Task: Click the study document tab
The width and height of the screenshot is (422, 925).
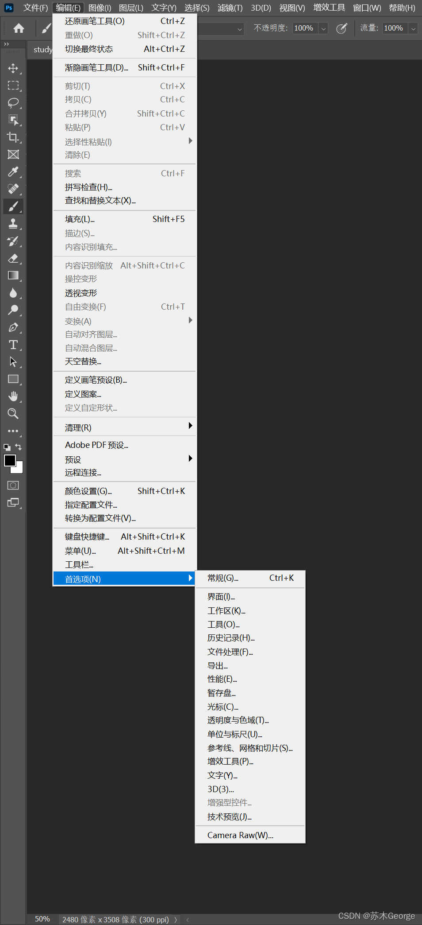Action: pos(42,50)
